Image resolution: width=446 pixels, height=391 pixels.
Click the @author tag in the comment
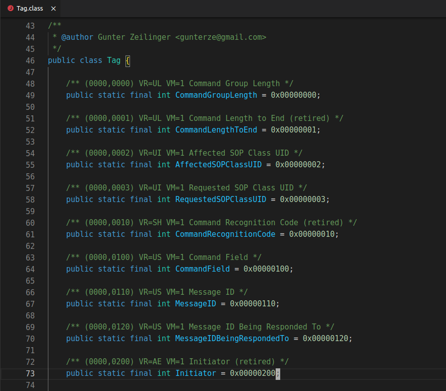77,37
